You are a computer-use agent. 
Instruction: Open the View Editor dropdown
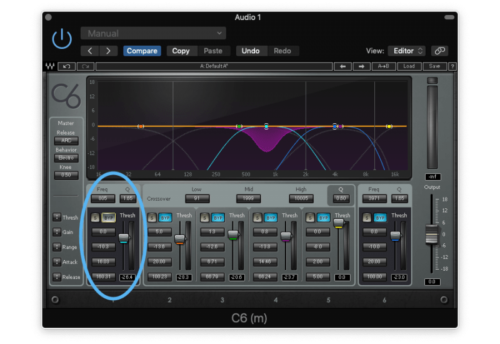tap(407, 51)
